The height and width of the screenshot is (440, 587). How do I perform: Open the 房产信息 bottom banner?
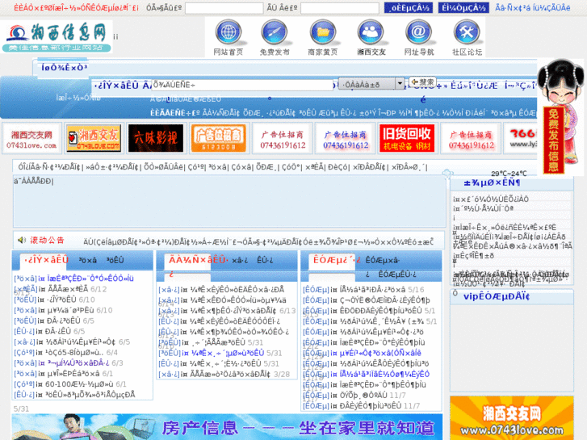pos(227,427)
